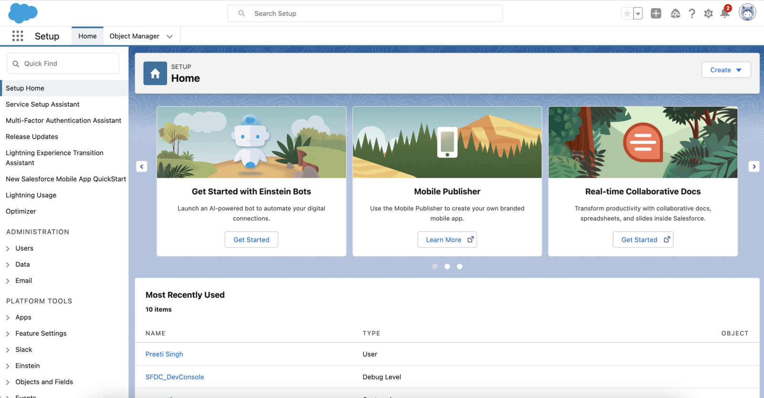The height and width of the screenshot is (398, 764).
Task: Open the Object Manager tab dropdown chevron
Action: tap(170, 36)
